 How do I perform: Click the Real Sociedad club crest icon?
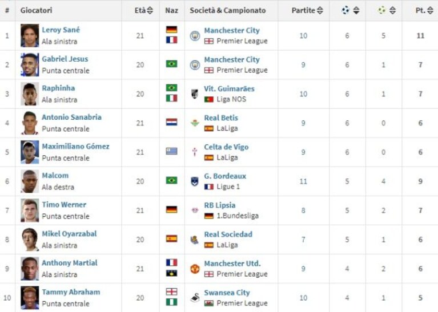click(x=195, y=240)
